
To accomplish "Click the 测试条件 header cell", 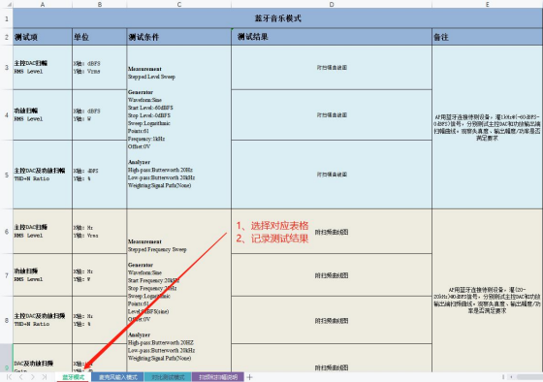I will [179, 37].
